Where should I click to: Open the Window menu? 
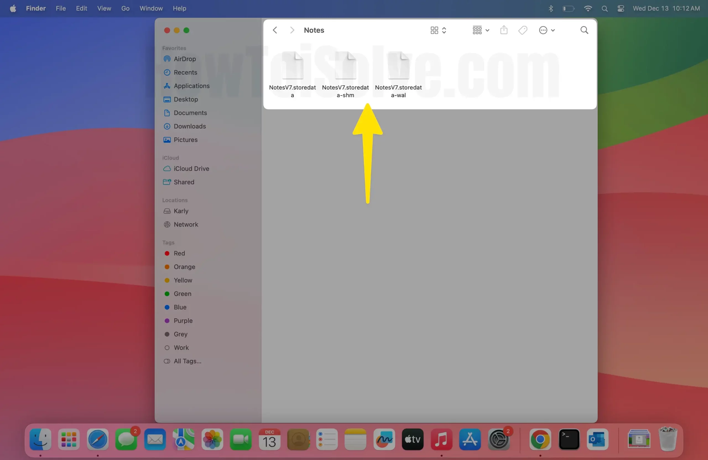151,8
